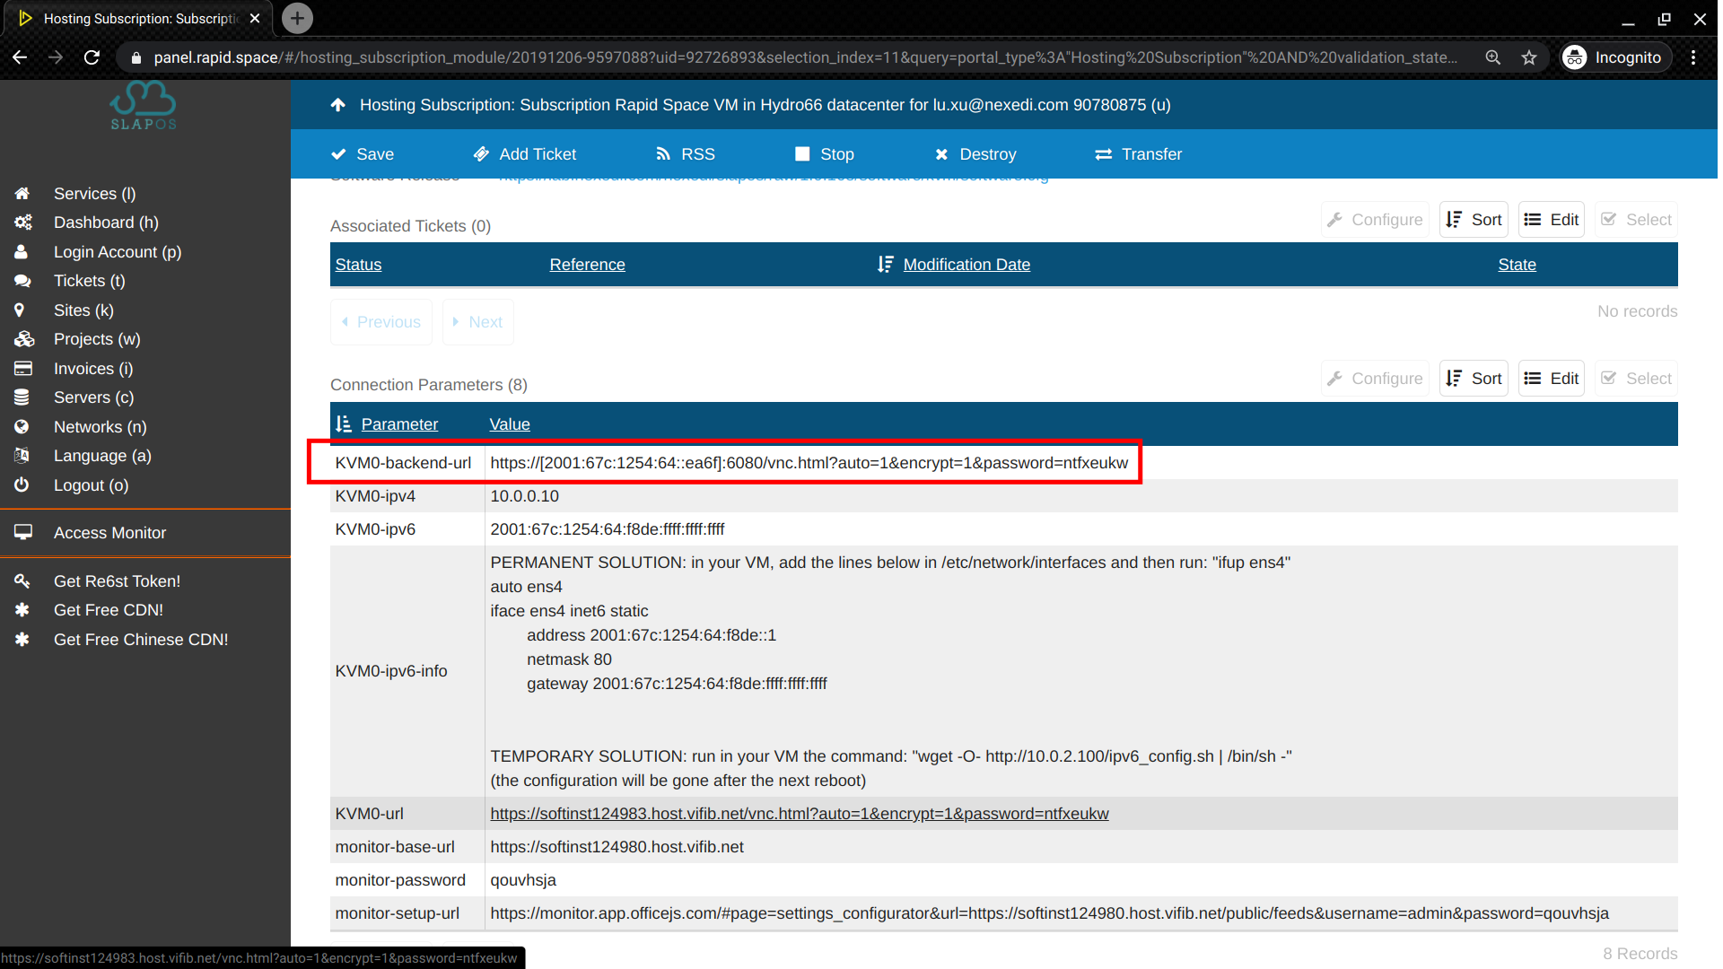
Task: Click the up arrow icon in the page header
Action: click(x=337, y=105)
